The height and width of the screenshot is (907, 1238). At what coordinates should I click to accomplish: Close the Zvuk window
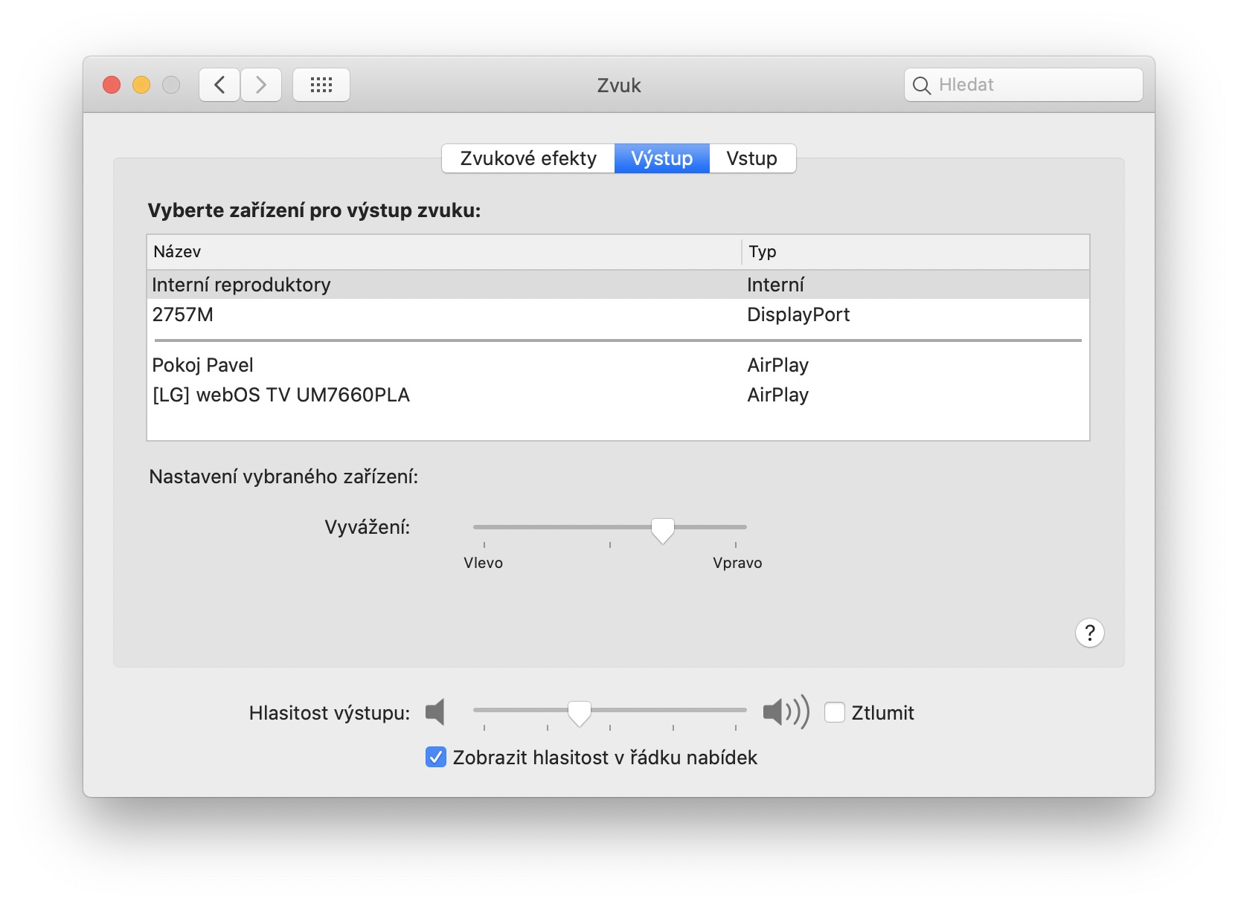112,85
